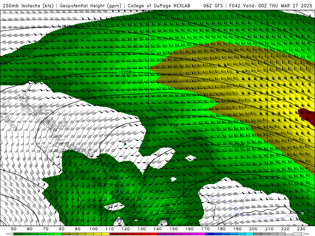
Task: Select the darkest green swatch at 50 kts
Action: coord(17,234)
